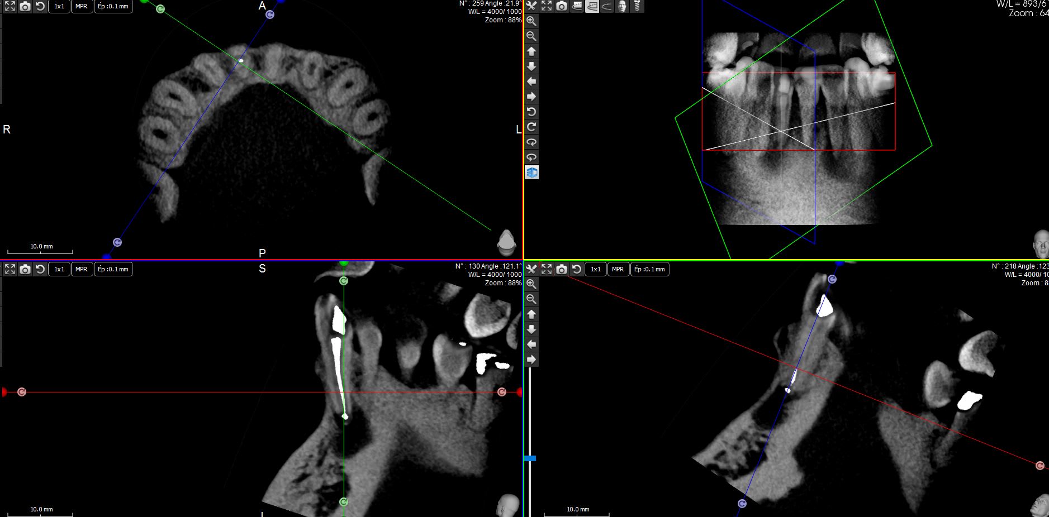This screenshot has width=1049, height=517.
Task: Reset the sagittal view with undo arrow
Action: pos(40,269)
